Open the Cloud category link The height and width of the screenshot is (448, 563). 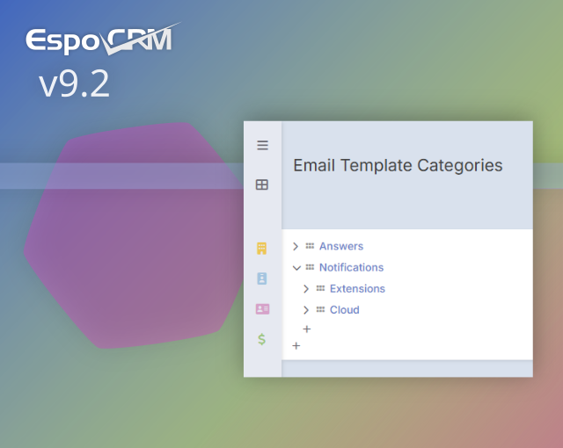point(344,310)
